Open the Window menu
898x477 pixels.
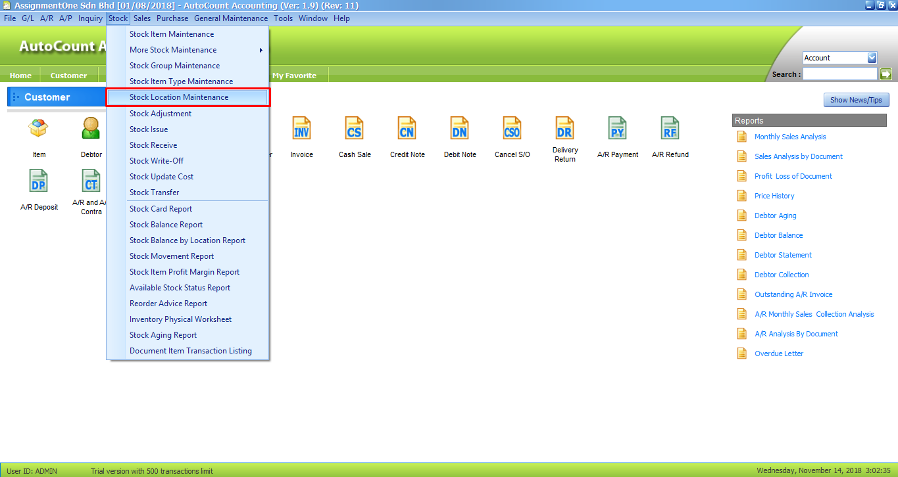[313, 18]
